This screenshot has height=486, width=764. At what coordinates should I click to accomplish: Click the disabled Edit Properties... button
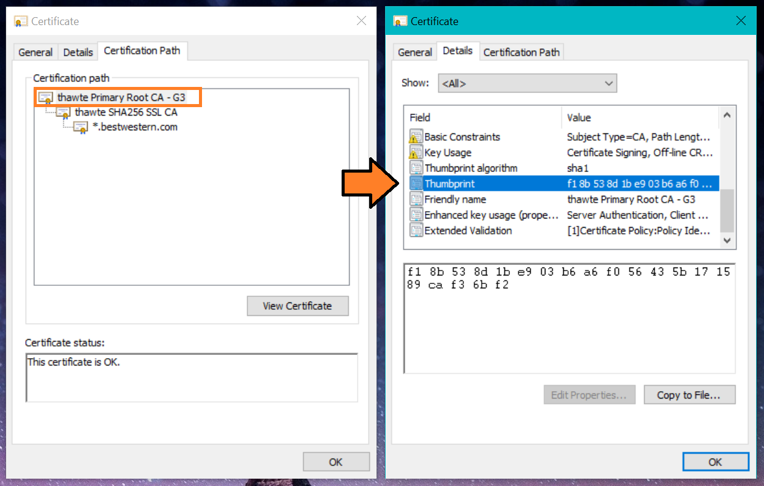click(589, 395)
